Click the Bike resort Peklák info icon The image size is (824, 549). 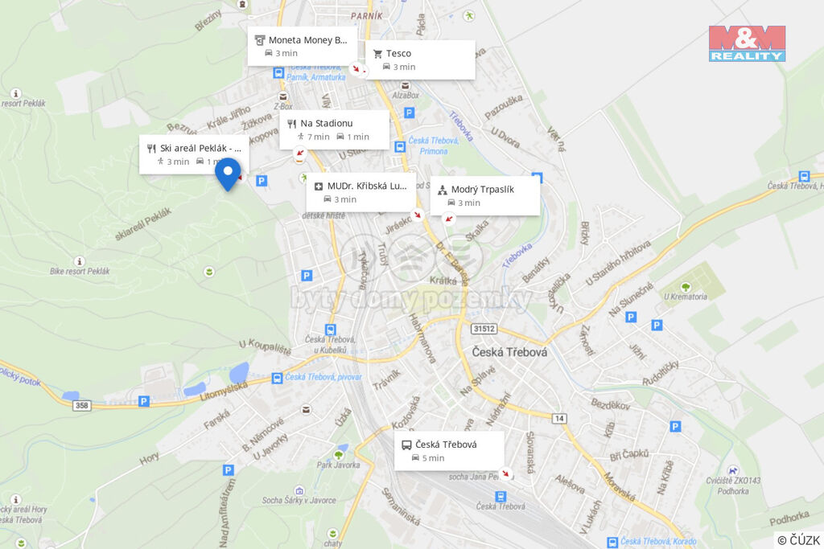[80, 261]
